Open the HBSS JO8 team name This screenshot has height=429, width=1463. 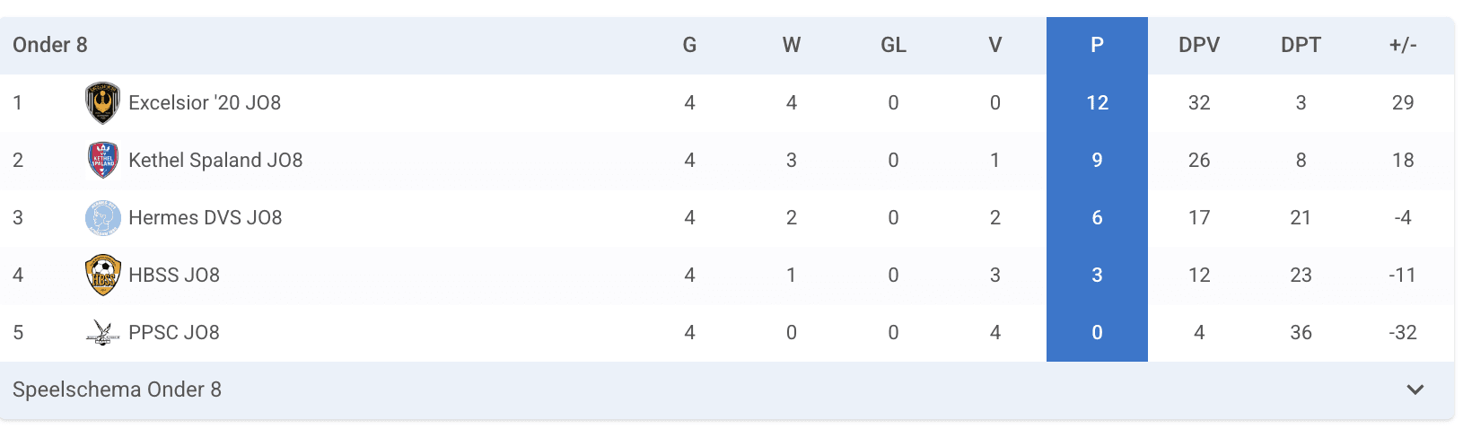point(174,276)
